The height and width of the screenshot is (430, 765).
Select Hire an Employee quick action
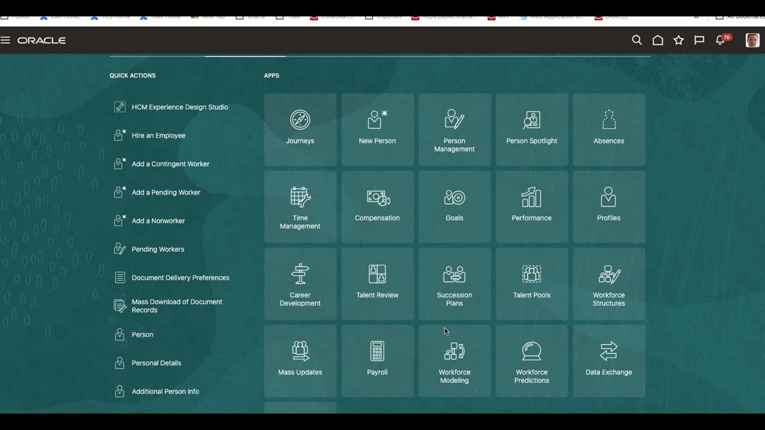tap(149, 136)
